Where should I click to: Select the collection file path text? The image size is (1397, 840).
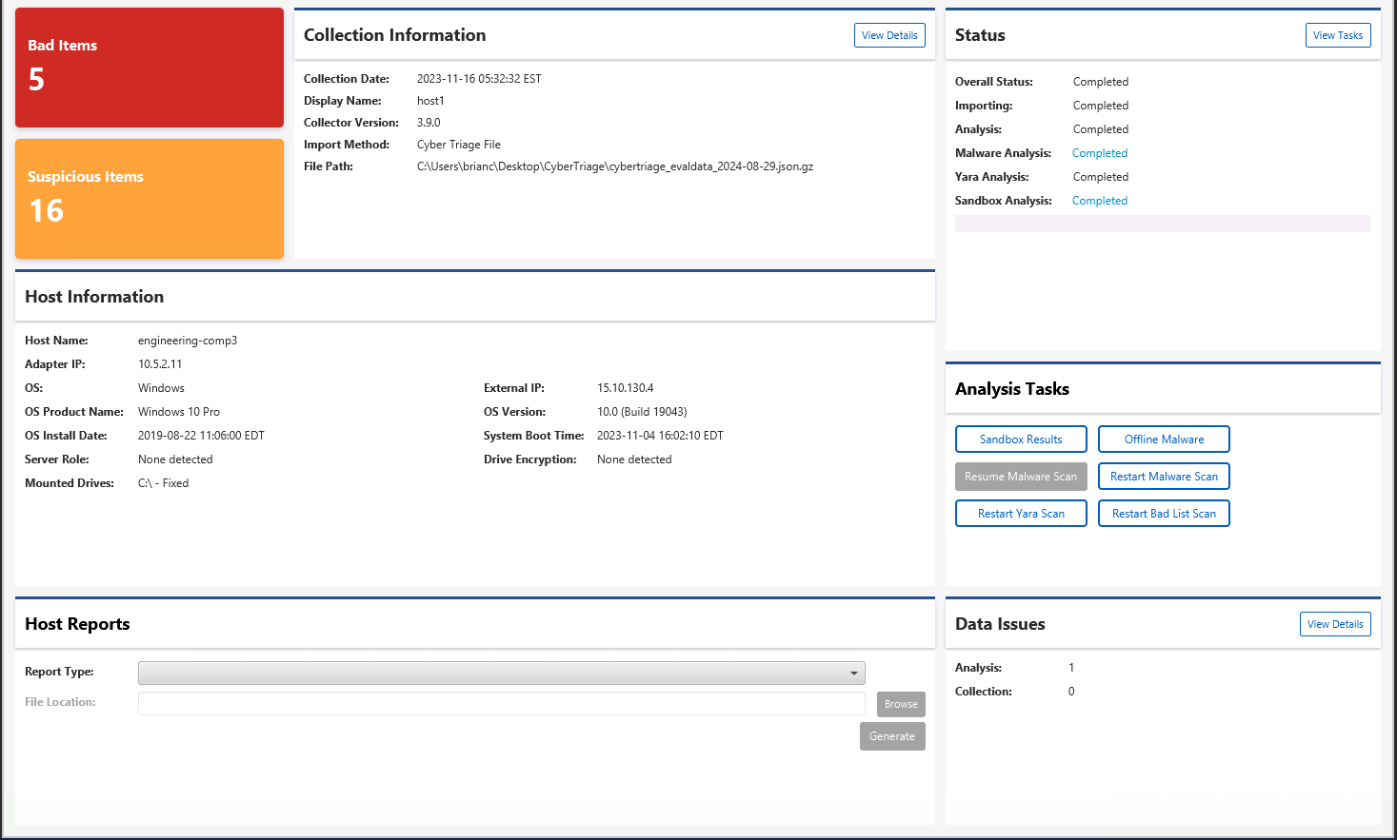coord(615,166)
